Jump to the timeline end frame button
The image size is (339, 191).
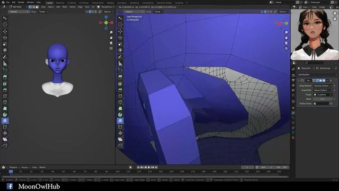pyautogui.click(x=156, y=168)
